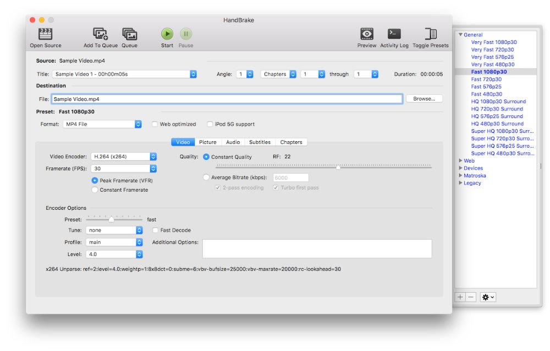Image resolution: width=550 pixels, height=351 pixels.
Task: Toggle 2-pass encoding checkbox
Action: [x=218, y=188]
